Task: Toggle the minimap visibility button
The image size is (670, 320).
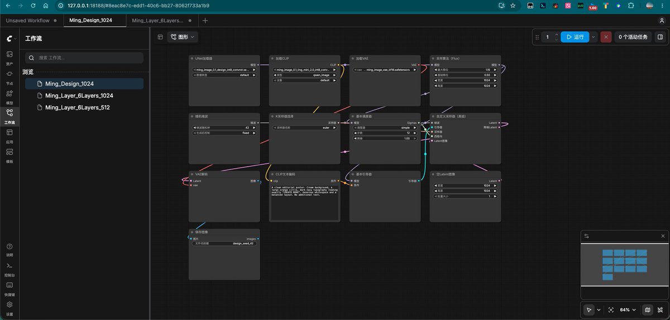Action: [647, 309]
